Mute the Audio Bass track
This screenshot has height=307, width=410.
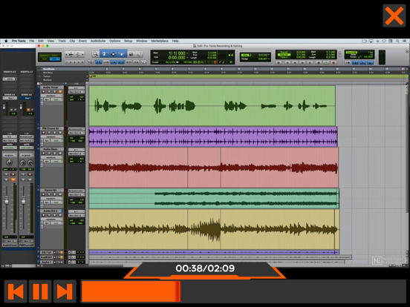coord(60,153)
